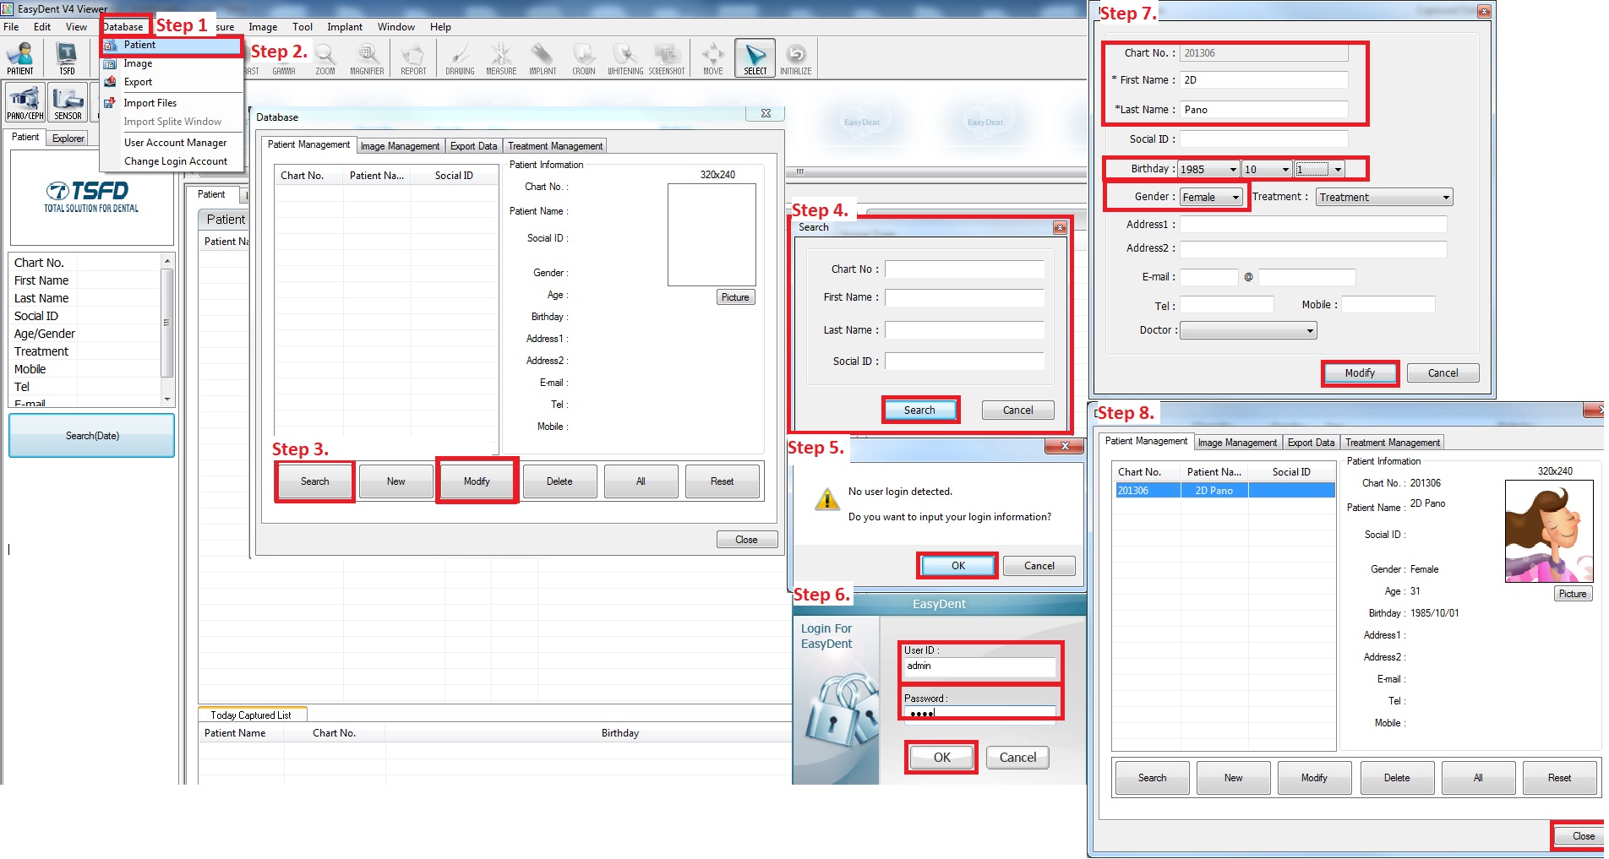Open Treatment Management tab in Database dialog
This screenshot has height=859, width=1609.
(x=555, y=146)
